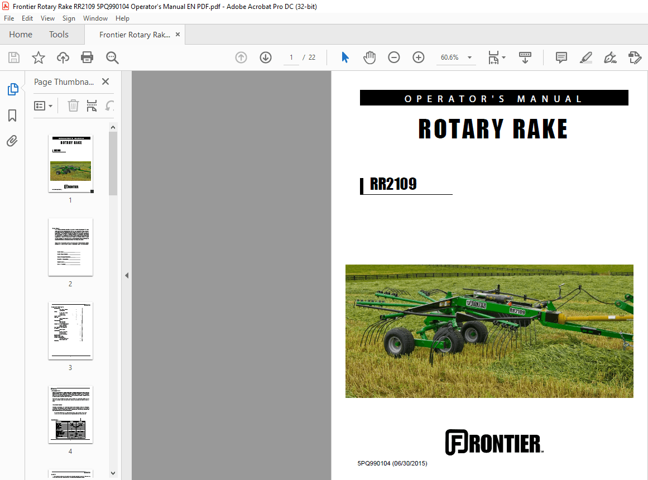
Task: Add a sticky note comment
Action: (x=561, y=57)
